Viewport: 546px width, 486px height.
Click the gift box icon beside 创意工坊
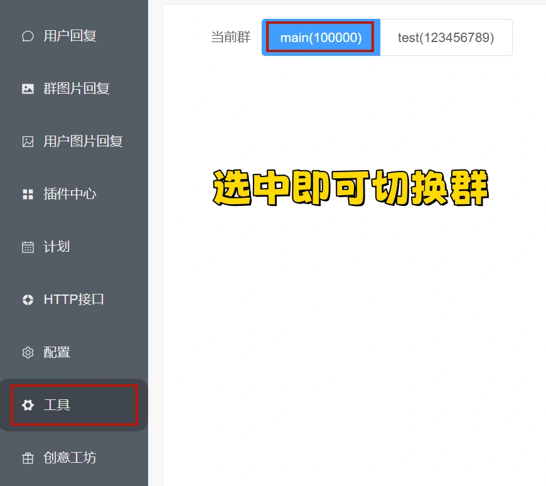pyautogui.click(x=28, y=458)
